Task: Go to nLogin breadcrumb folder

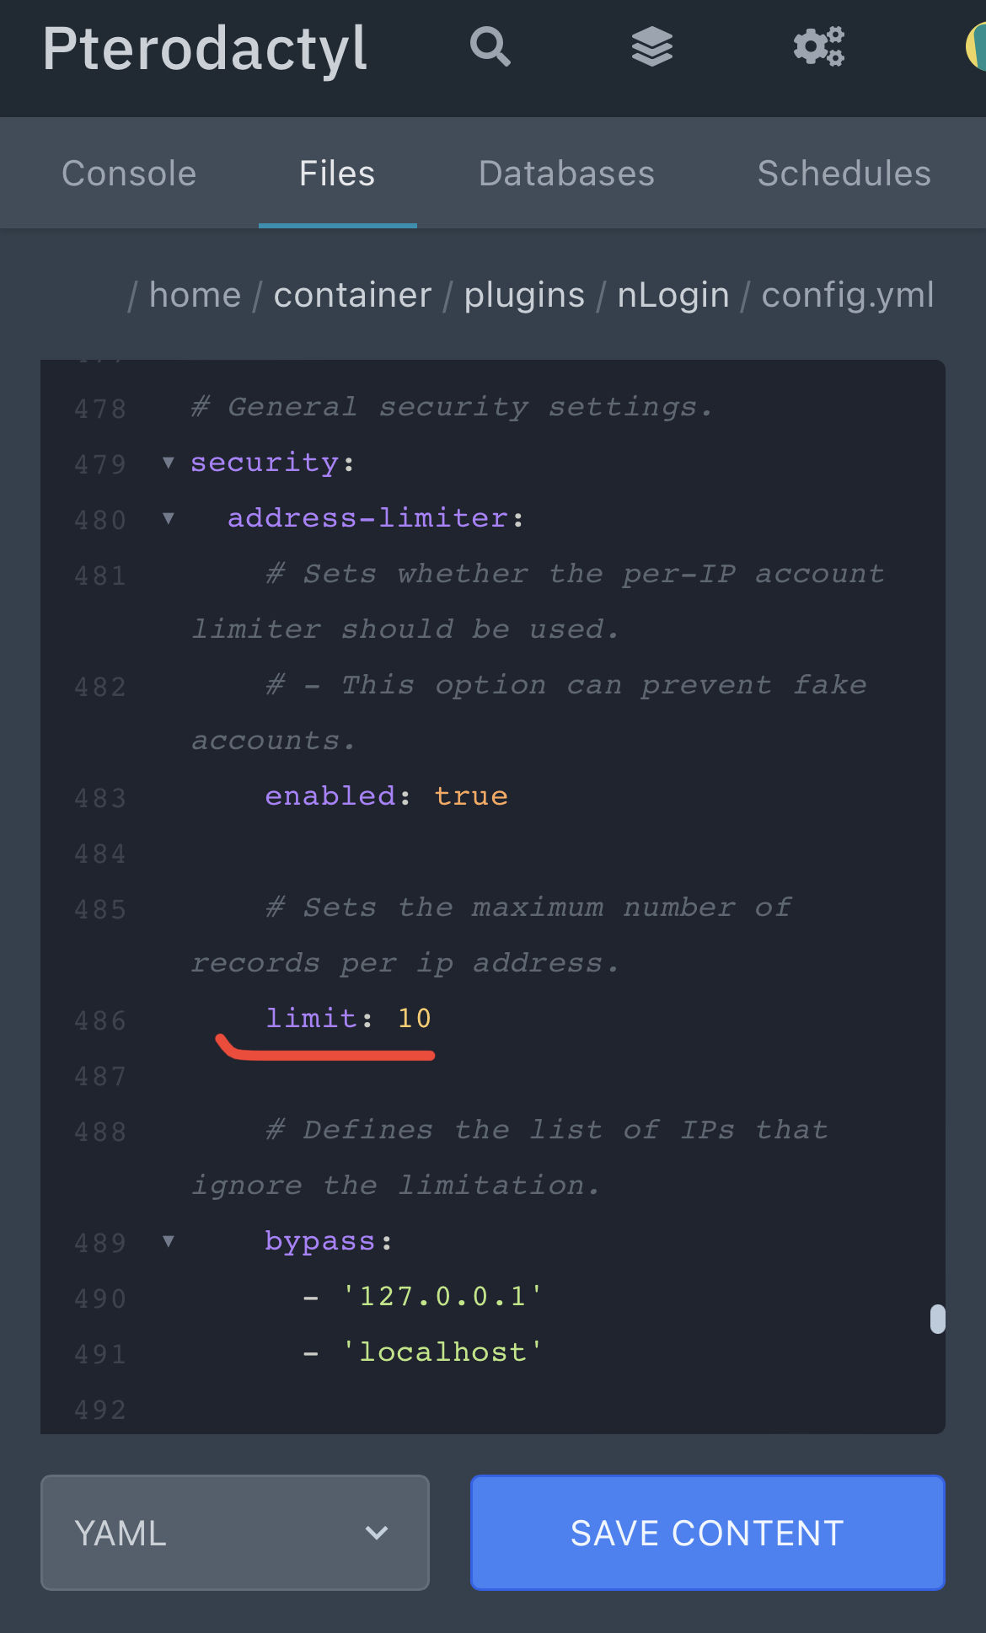Action: point(673,296)
